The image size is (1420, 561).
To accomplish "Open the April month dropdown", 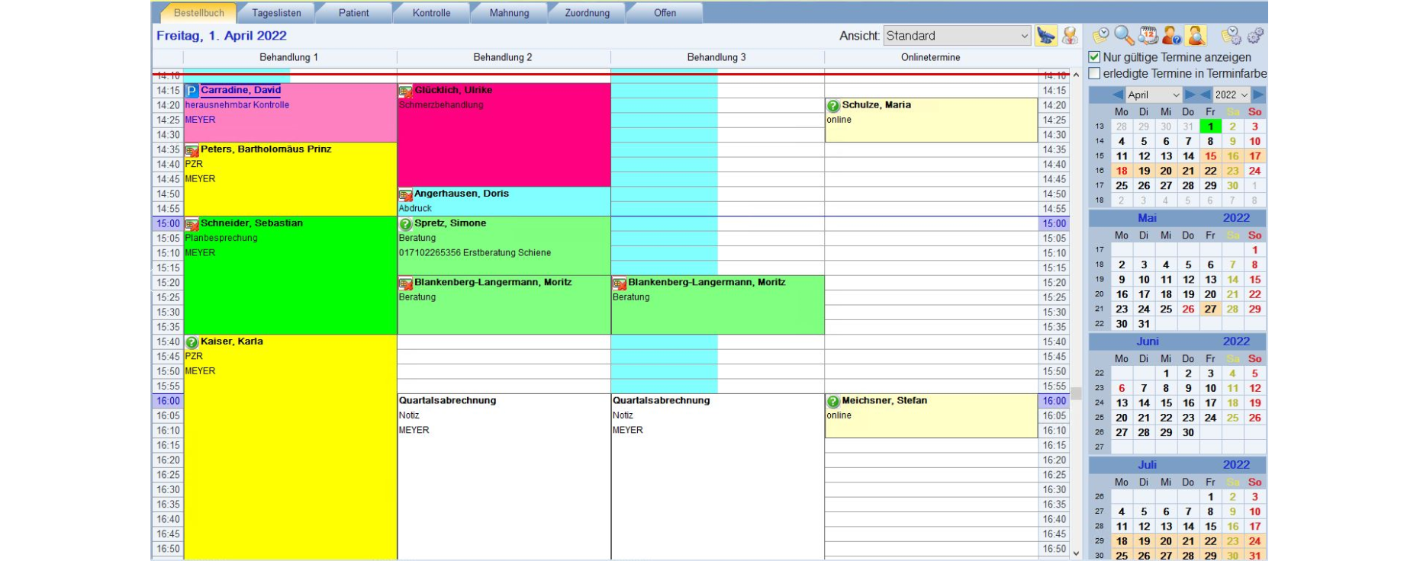I will pos(1153,95).
